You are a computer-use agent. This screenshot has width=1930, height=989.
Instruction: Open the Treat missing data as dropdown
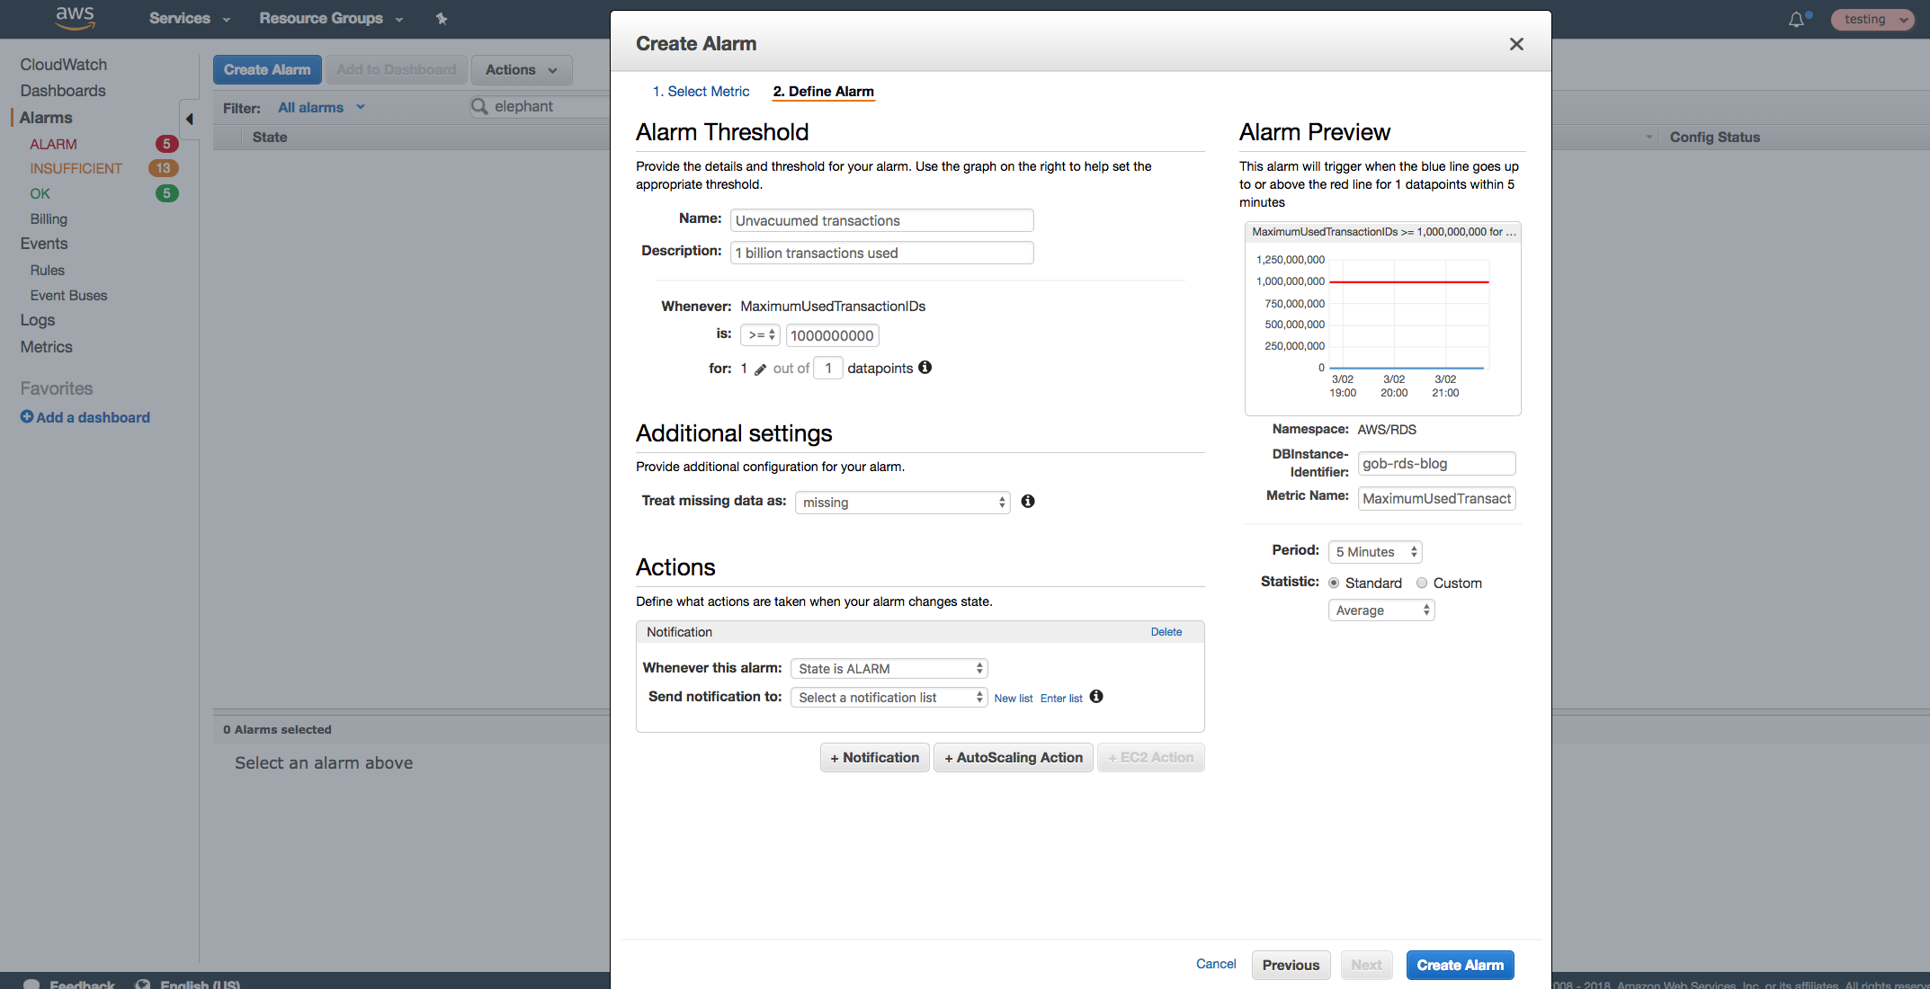coord(901,502)
